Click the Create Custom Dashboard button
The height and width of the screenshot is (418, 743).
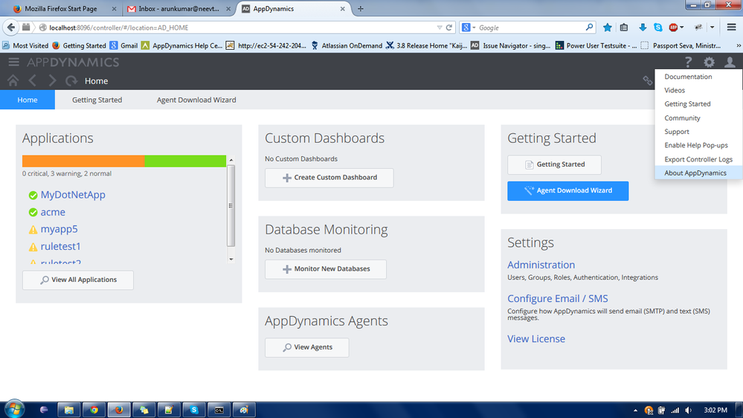tap(329, 178)
